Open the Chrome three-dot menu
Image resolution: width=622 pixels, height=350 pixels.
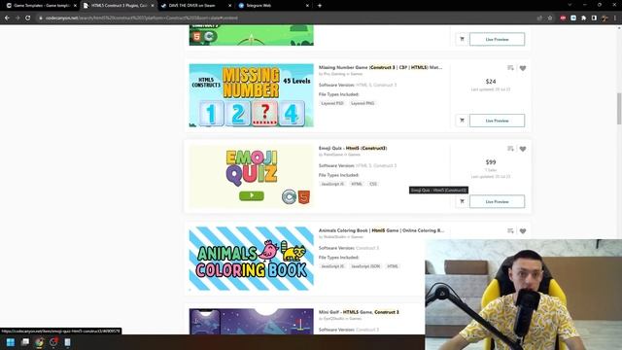click(x=615, y=17)
